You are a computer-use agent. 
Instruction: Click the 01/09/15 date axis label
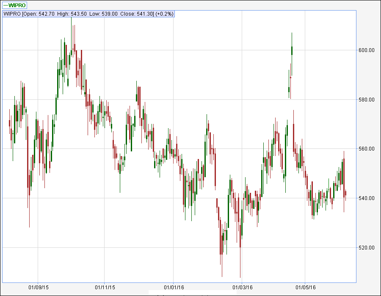pos(39,288)
